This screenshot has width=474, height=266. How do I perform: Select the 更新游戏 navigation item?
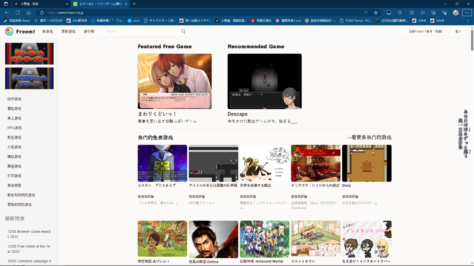[x=68, y=31]
